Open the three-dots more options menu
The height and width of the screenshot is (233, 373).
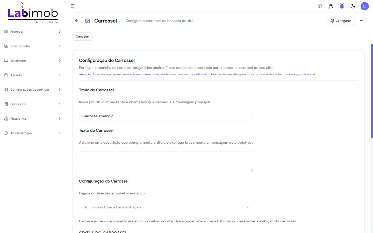pos(362,21)
